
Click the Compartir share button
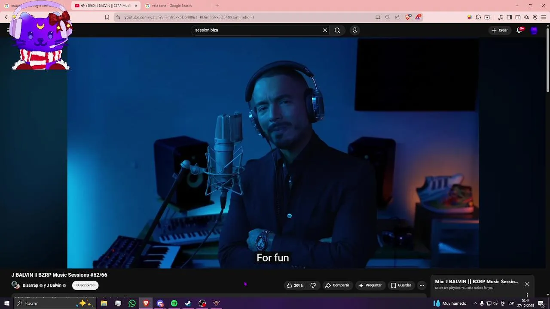(x=337, y=285)
